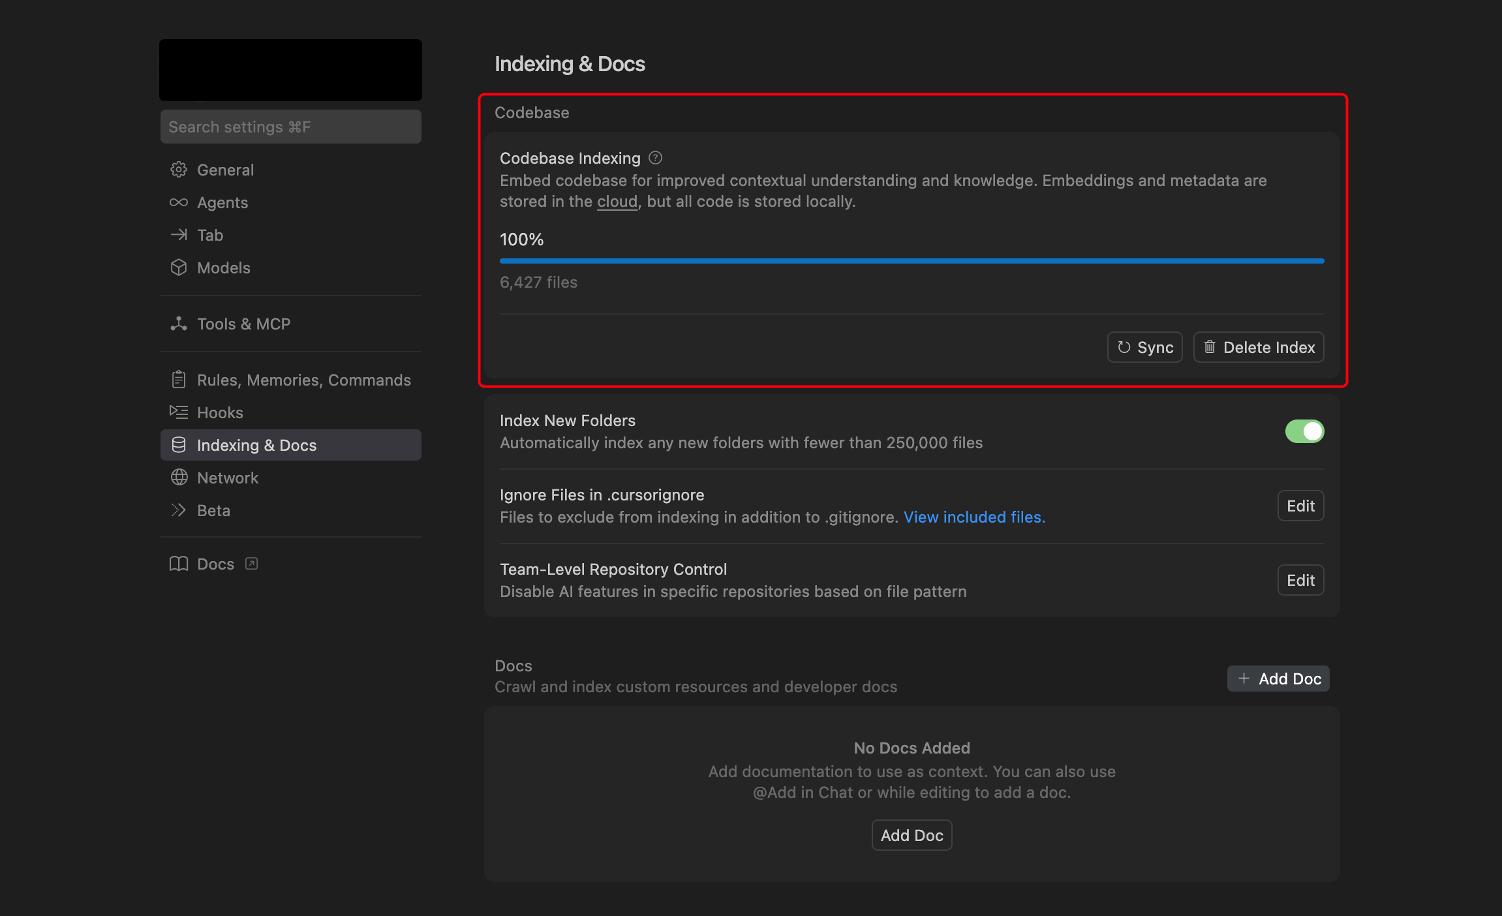The image size is (1502, 916).
Task: Click the Indexing & Docs database icon
Action: [178, 444]
